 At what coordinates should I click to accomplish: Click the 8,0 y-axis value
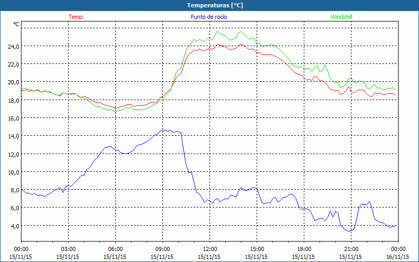click(x=15, y=190)
